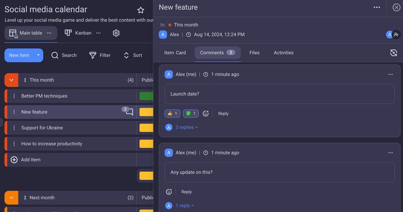Reply to the Launch date comment
403x212 pixels.
point(223,114)
